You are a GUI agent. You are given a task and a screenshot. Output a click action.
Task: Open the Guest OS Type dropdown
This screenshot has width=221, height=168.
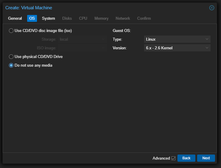[177, 39]
